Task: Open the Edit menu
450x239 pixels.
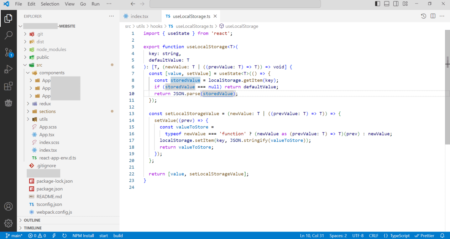Action: (x=31, y=4)
